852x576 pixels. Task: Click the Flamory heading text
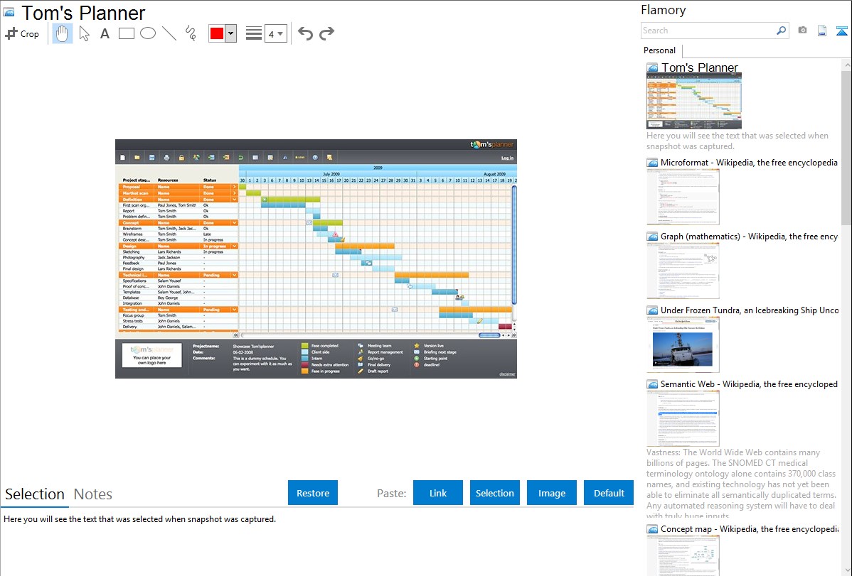[x=664, y=10]
